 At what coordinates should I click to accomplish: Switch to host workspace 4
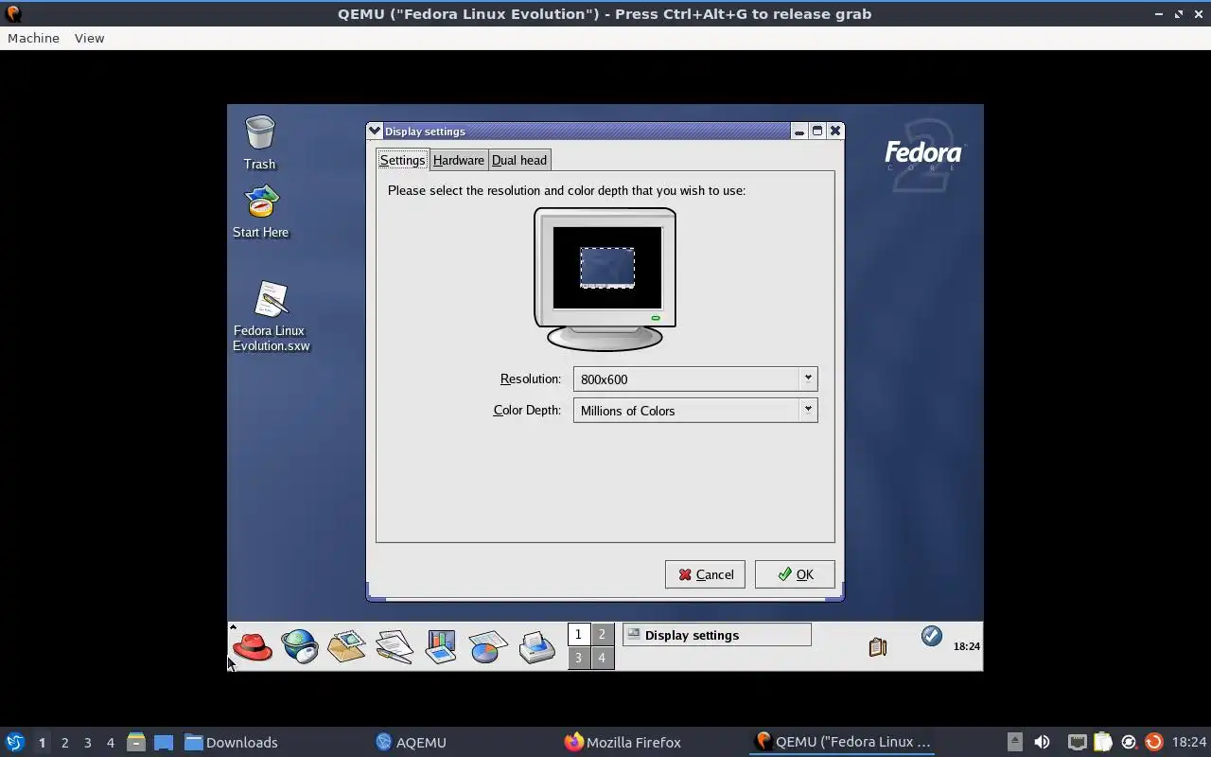[x=110, y=743]
